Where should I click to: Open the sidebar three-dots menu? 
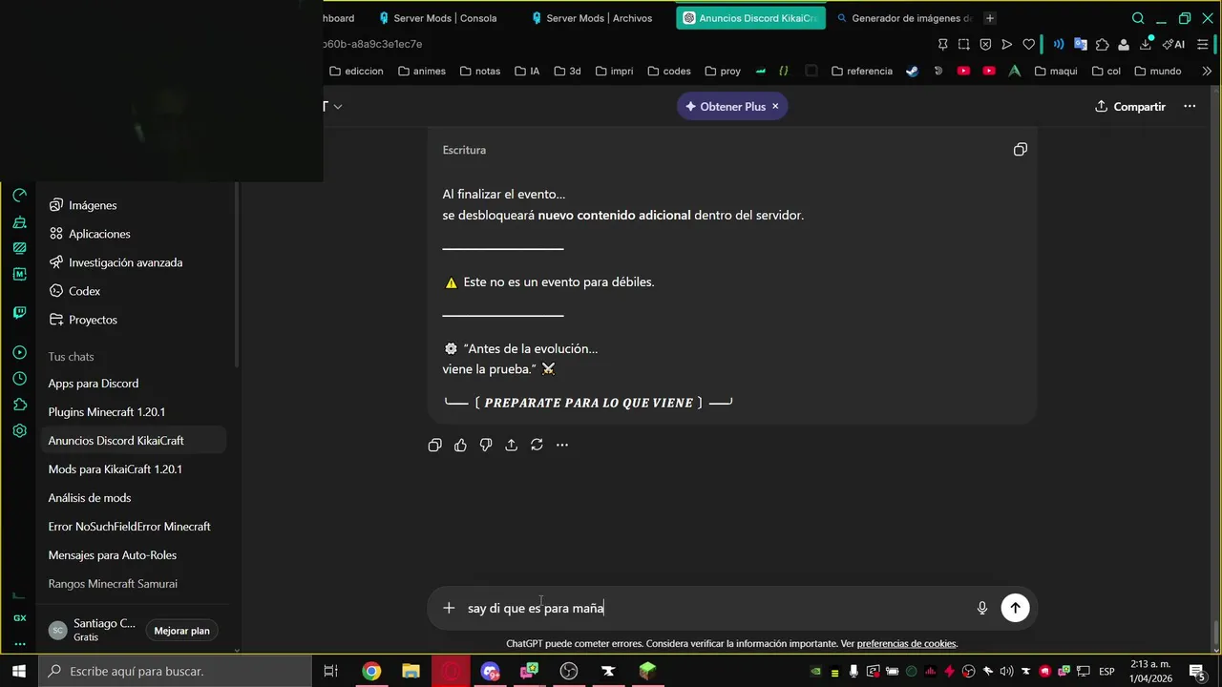19,643
